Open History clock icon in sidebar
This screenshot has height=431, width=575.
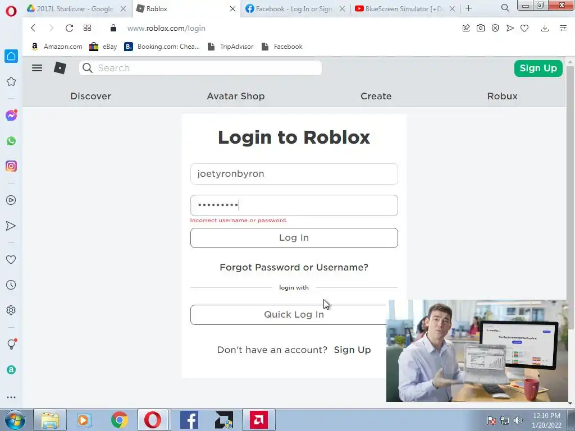pyautogui.click(x=11, y=285)
